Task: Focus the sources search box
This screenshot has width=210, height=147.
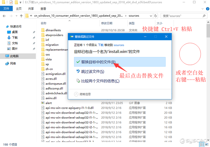Action: [184, 16]
